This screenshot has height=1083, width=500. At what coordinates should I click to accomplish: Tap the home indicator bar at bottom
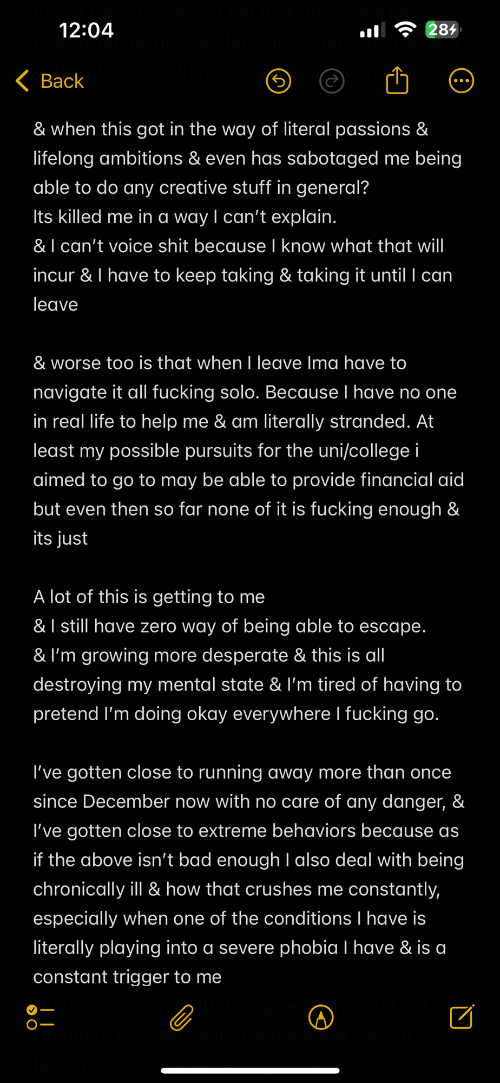tap(250, 1071)
